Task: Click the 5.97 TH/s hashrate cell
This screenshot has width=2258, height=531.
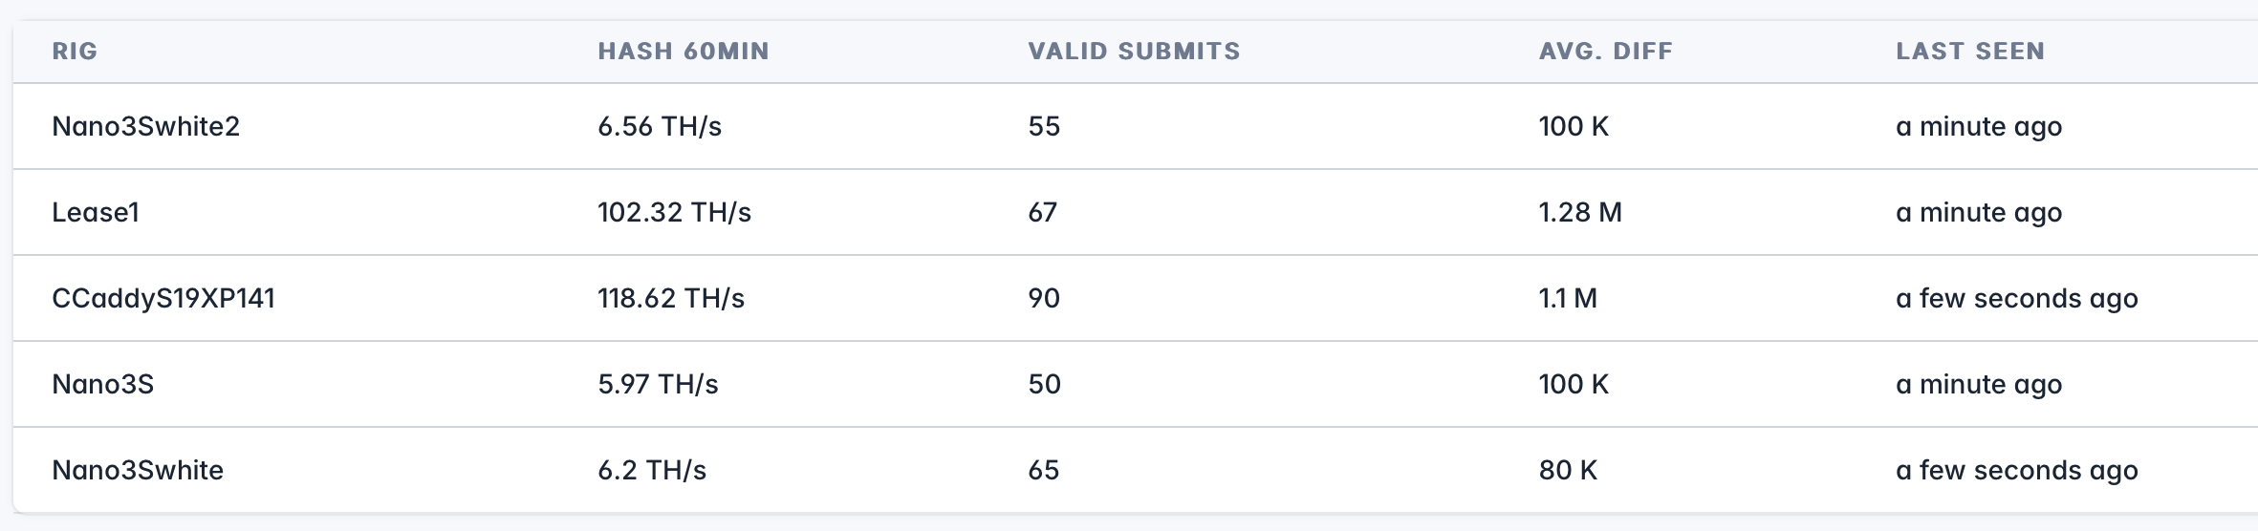Action: click(658, 385)
